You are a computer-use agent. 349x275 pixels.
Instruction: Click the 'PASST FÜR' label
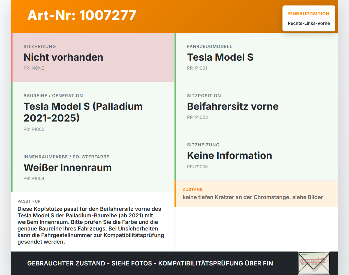click(x=29, y=201)
